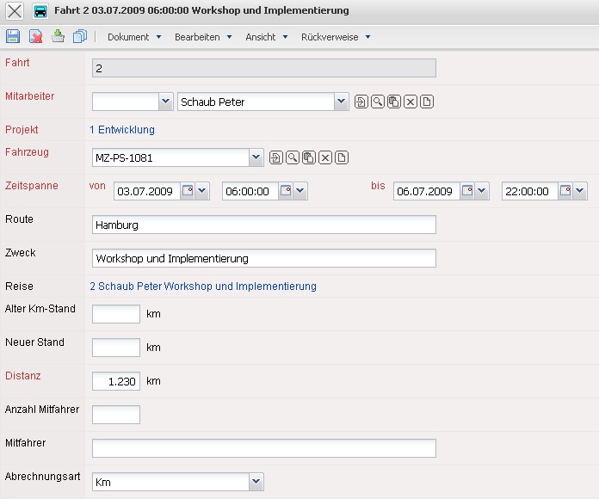Screen dimensions: 599x499
Task: Click the new document icon beside Fahrzeug
Action: [342, 157]
